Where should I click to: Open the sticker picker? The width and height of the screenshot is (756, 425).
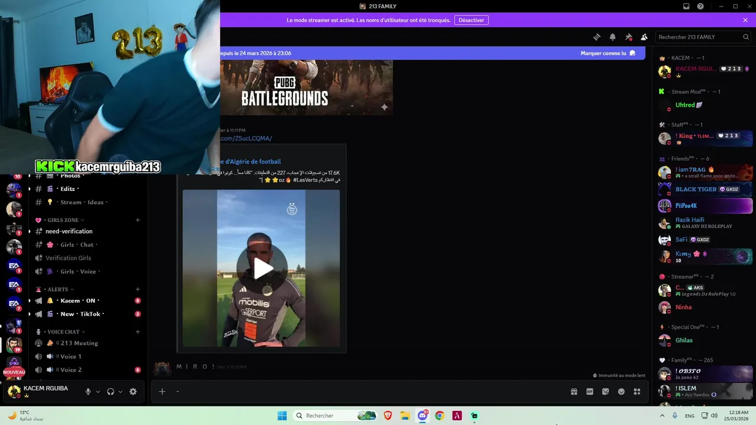605,391
